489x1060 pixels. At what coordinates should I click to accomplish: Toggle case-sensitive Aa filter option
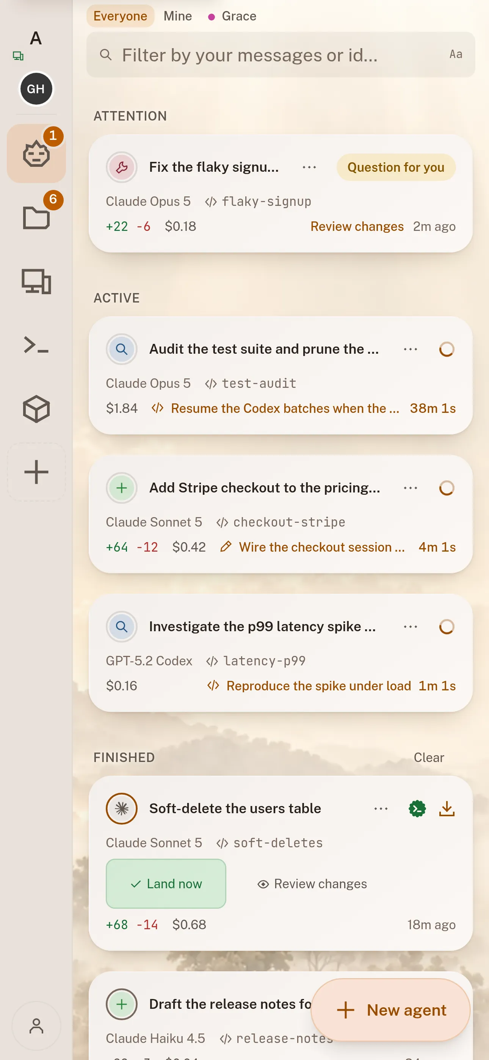456,54
